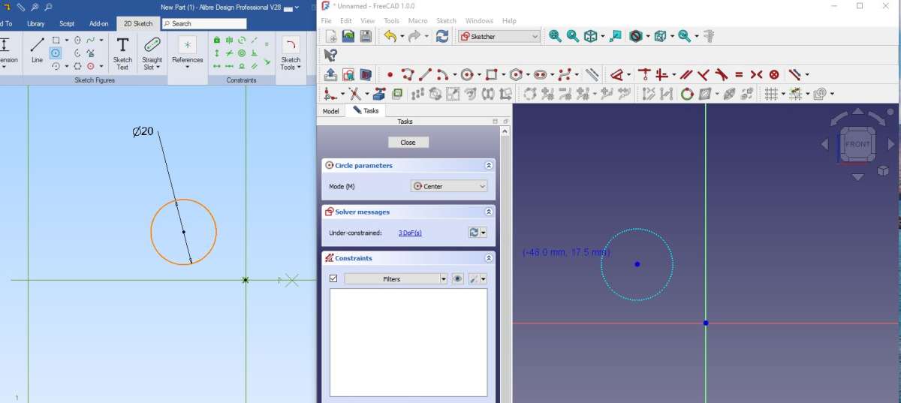
Task: Open the circle Mode dropdown showing Center
Action: [450, 186]
